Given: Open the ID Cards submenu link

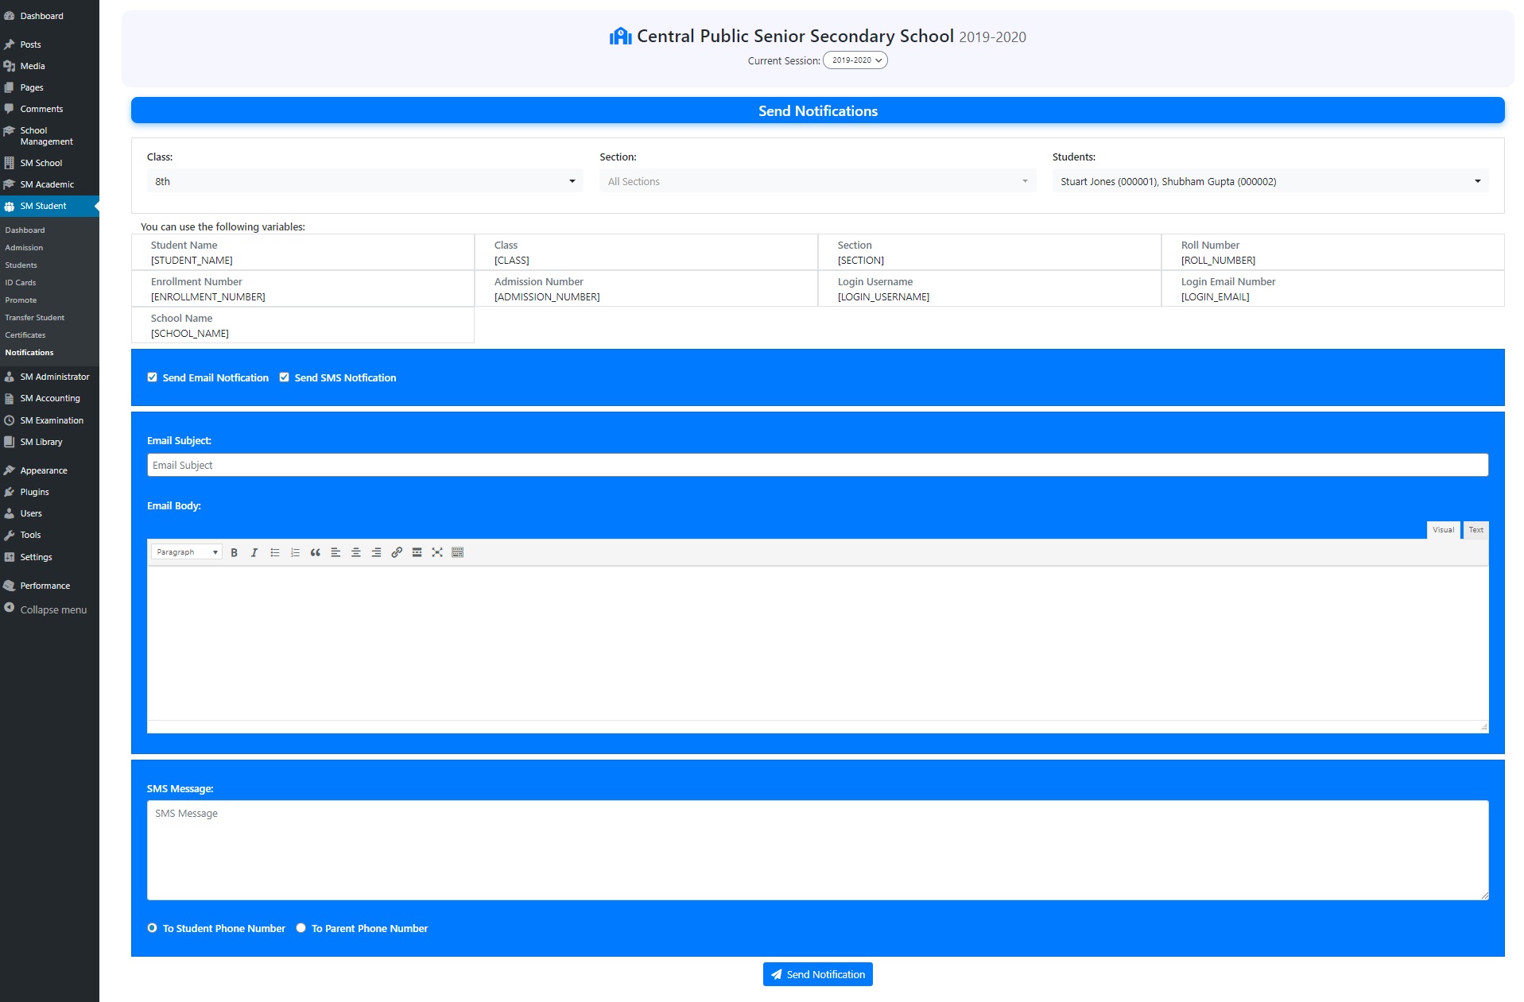Looking at the screenshot, I should (21, 283).
